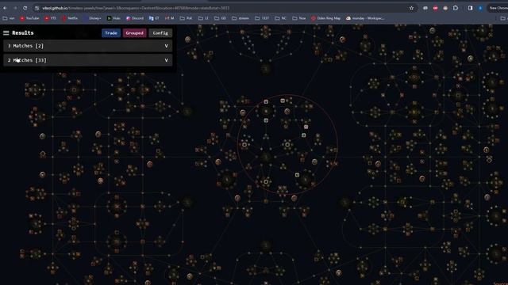Open the monday - Workspace bookmark
Image resolution: width=508 pixels, height=285 pixels.
tap(365, 18)
